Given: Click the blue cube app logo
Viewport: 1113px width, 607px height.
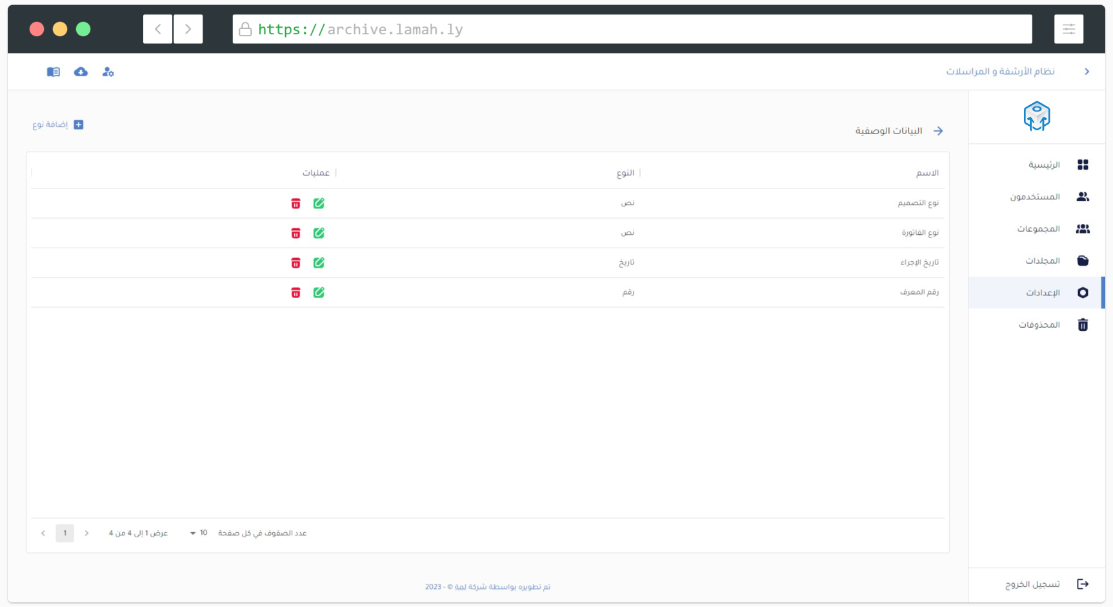Looking at the screenshot, I should tap(1036, 117).
